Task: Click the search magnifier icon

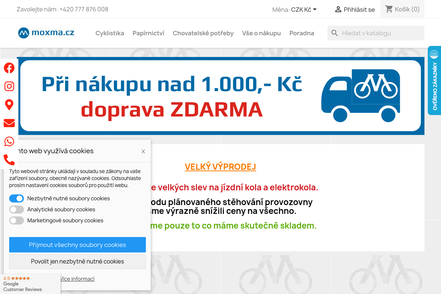Action: click(x=335, y=33)
